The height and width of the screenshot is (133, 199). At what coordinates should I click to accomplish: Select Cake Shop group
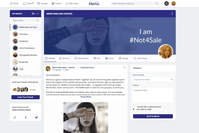[26, 34]
